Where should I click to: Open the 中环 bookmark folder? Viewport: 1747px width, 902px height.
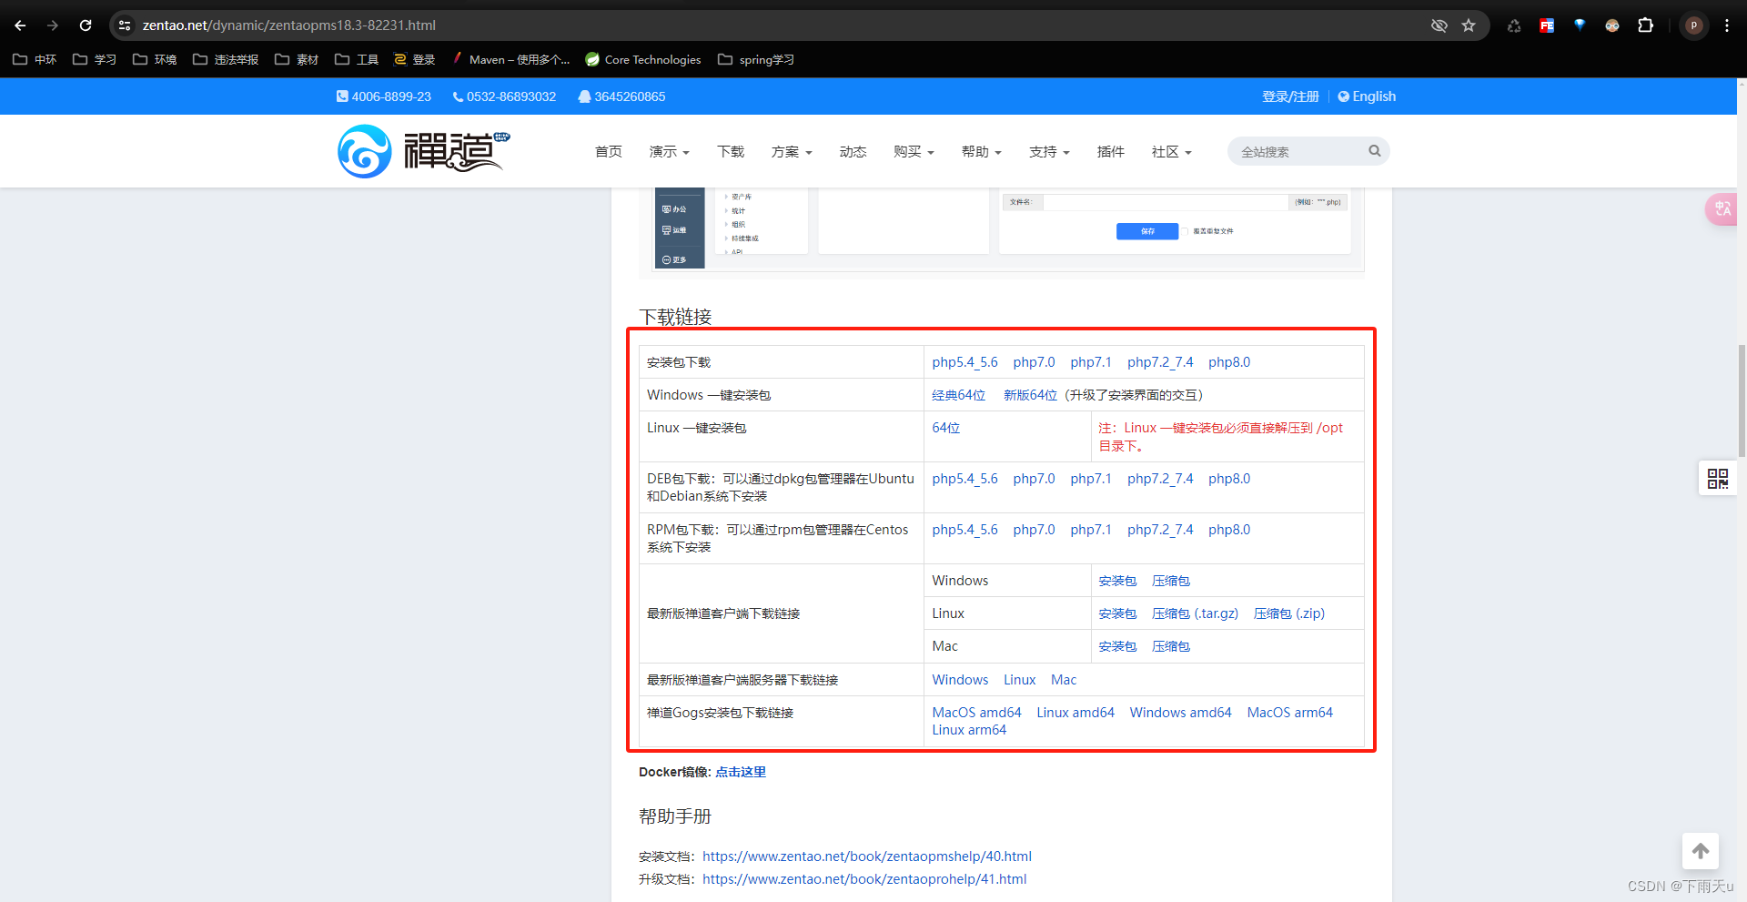point(35,59)
